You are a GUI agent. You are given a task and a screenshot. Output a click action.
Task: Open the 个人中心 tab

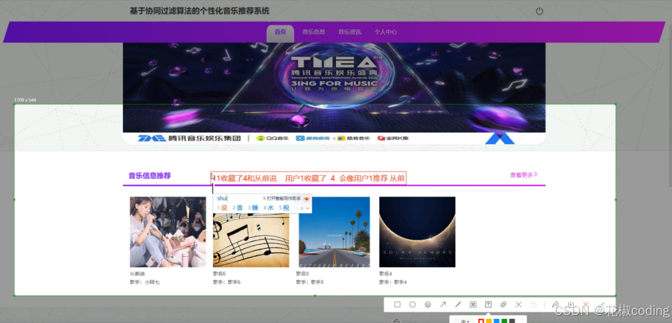point(385,32)
